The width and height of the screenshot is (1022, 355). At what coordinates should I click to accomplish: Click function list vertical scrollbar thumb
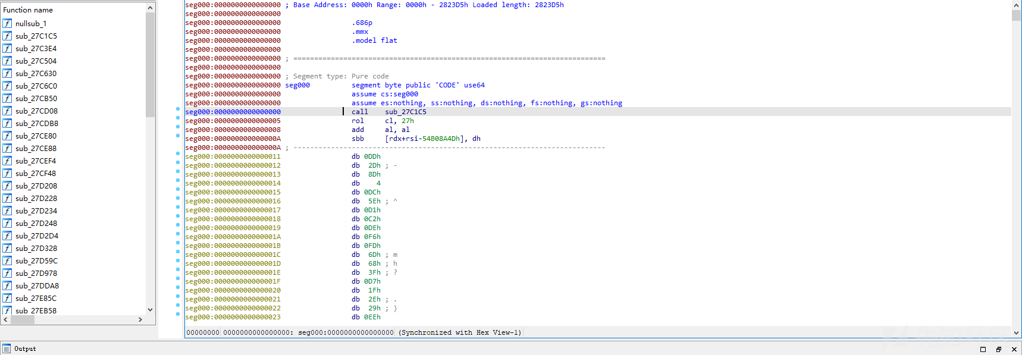pyautogui.click(x=150, y=64)
